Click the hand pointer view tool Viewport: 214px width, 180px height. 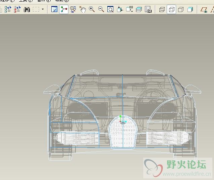tap(83, 9)
